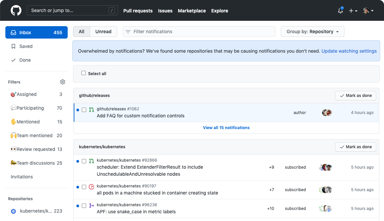Click pull request icon for #92866
Viewport: 384px width, 221px height.
coord(91,161)
